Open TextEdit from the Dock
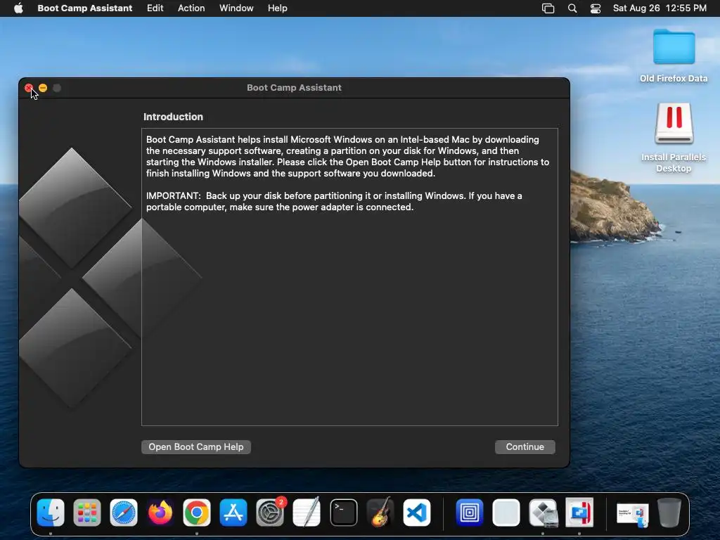 click(x=307, y=513)
